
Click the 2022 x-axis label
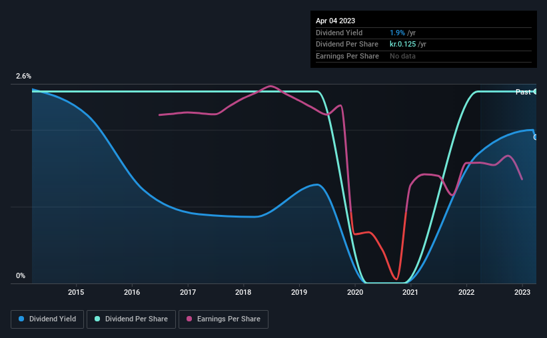(x=466, y=292)
